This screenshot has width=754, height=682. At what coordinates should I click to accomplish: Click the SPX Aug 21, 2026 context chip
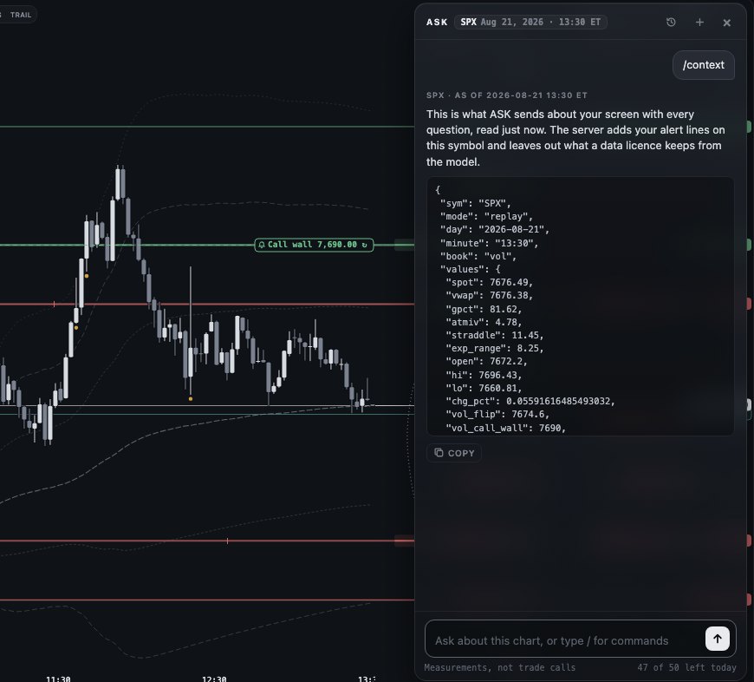pyautogui.click(x=530, y=23)
